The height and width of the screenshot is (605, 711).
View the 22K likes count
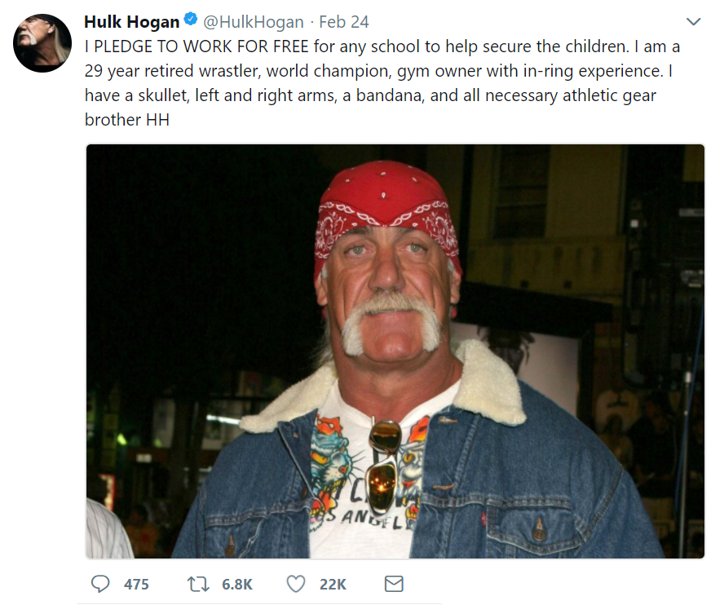point(333,584)
